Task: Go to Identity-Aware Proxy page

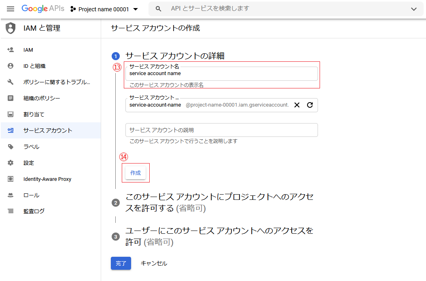Action: click(x=47, y=179)
